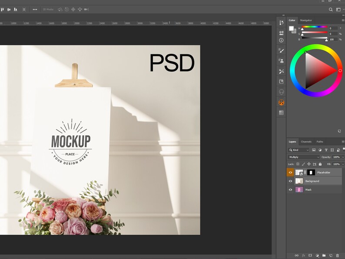The height and width of the screenshot is (259, 345).
Task: Click the Delete layer trash icon
Action: tap(338, 256)
